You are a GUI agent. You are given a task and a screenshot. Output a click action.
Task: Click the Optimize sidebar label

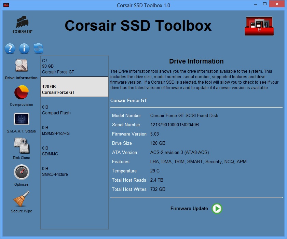tap(21, 184)
